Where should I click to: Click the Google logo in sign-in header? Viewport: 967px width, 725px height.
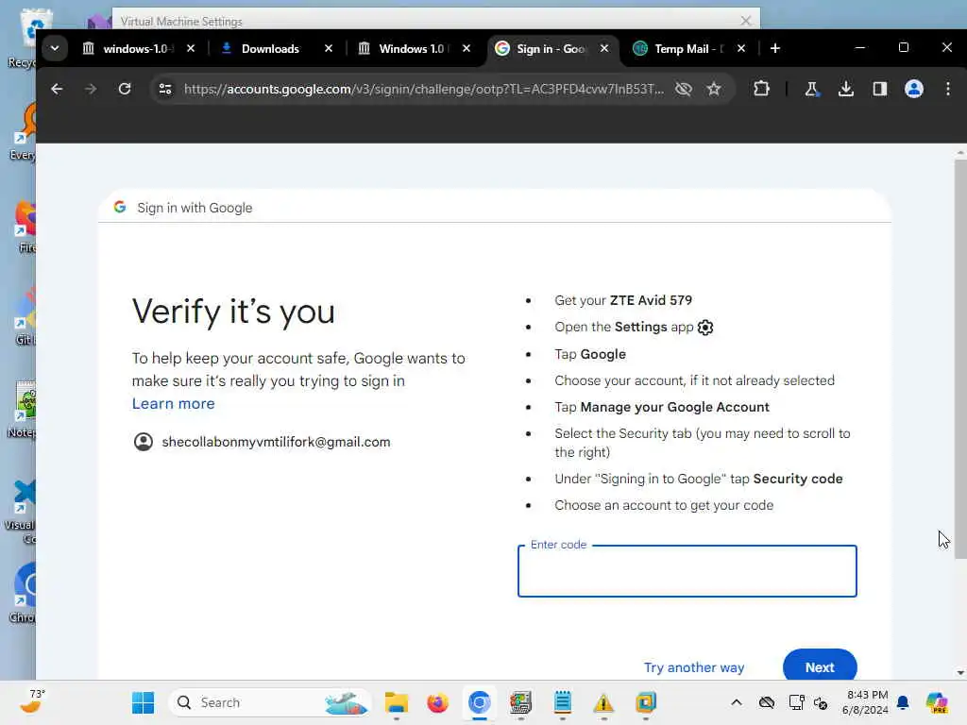click(120, 207)
